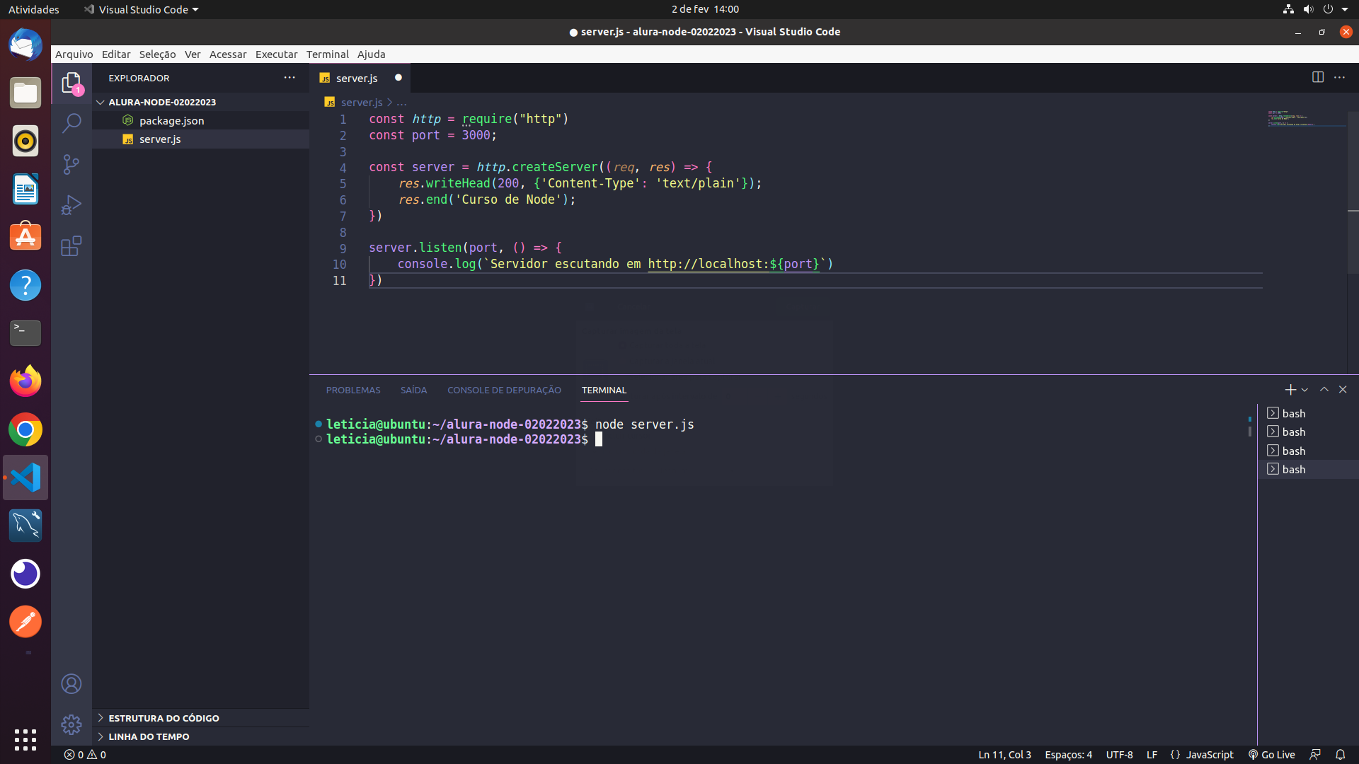Expand the Estrutura do Código section

click(x=201, y=718)
